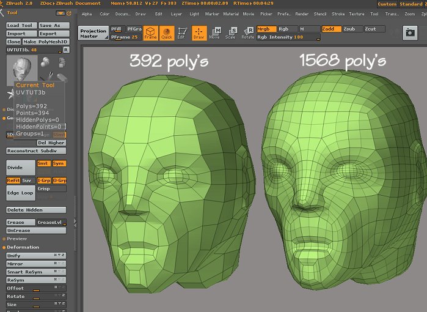Viewport: 427px width, 312px height.
Task: Click Tool palette circular refresh icon
Action: (69, 13)
